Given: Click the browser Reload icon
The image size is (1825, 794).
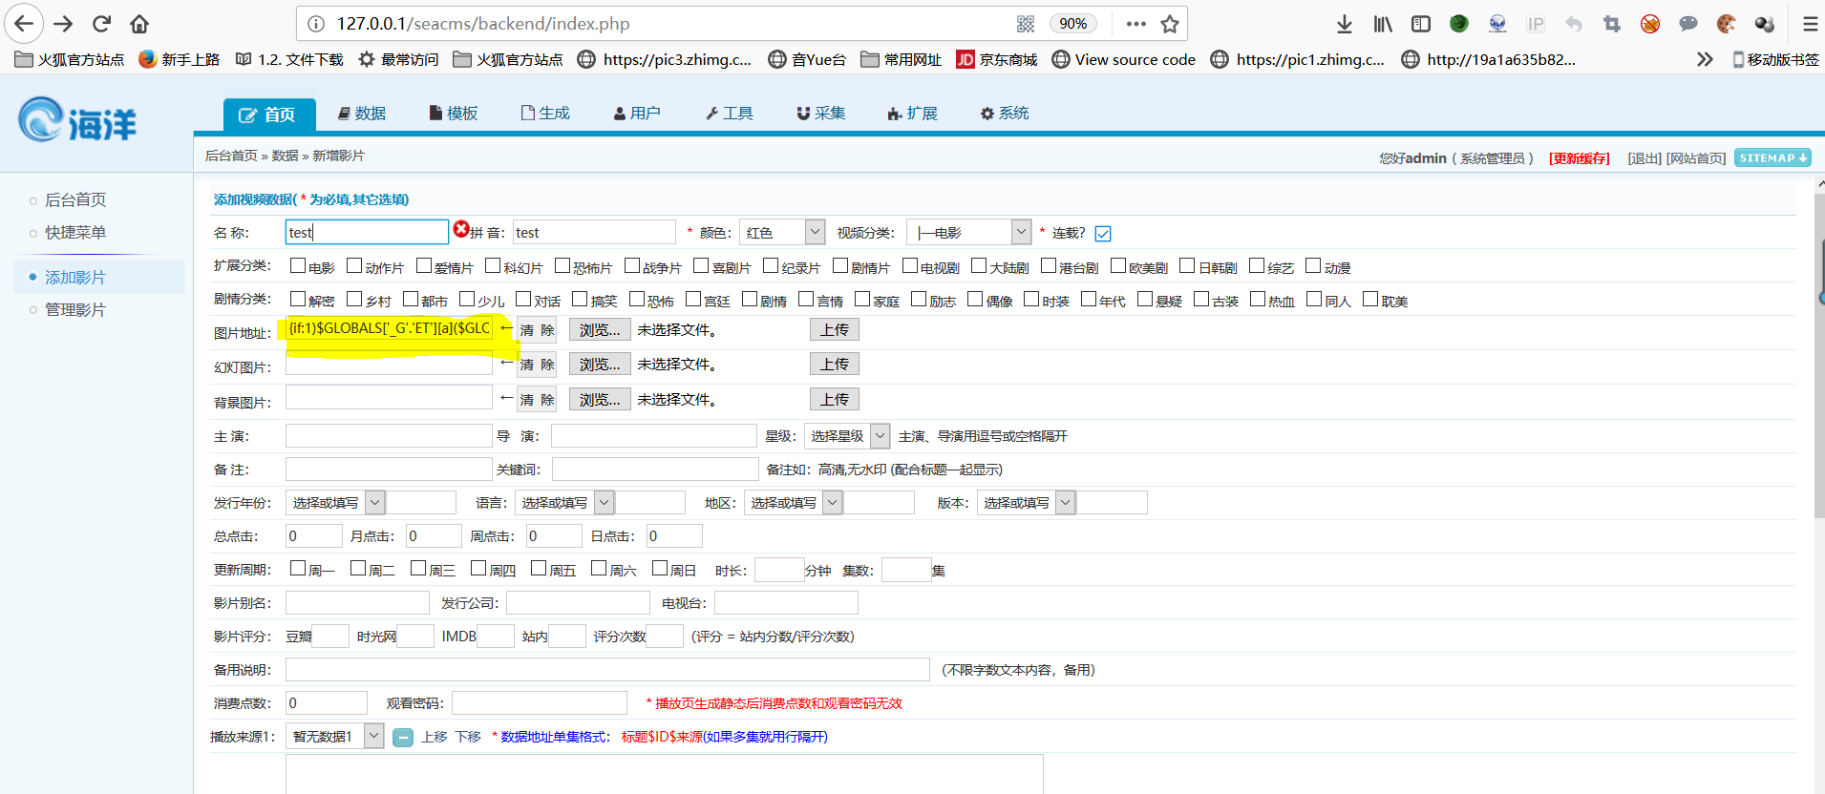Looking at the screenshot, I should click(x=101, y=24).
